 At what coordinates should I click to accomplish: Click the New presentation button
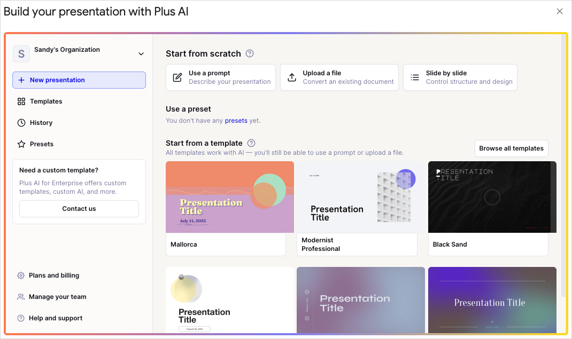click(79, 80)
